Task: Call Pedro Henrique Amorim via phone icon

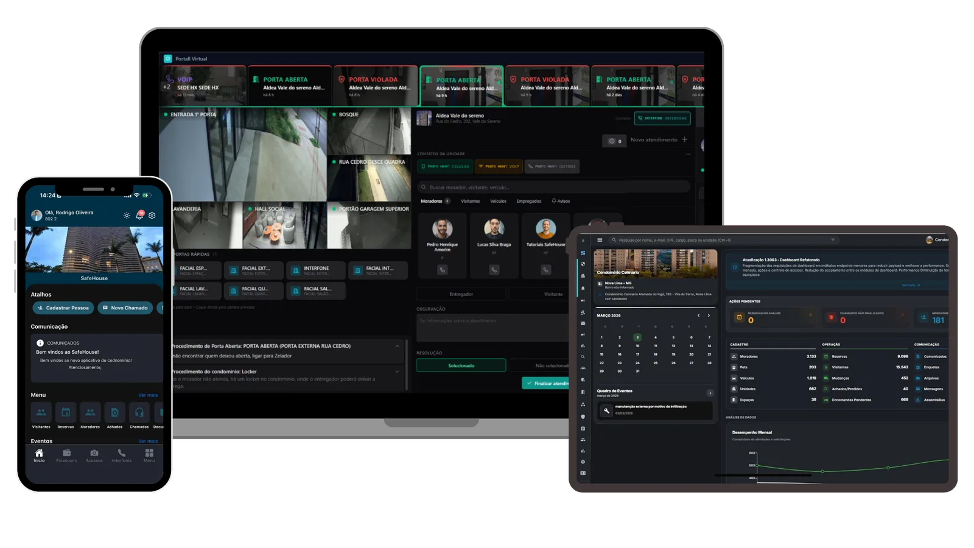Action: (443, 270)
